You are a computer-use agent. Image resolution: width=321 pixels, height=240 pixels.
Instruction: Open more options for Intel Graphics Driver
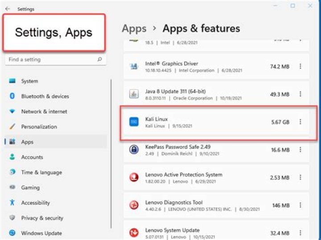click(x=300, y=66)
